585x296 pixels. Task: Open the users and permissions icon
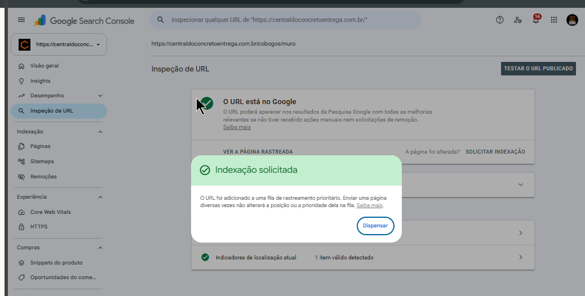point(517,20)
